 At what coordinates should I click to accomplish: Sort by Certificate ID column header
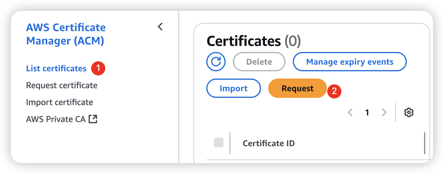coord(269,143)
